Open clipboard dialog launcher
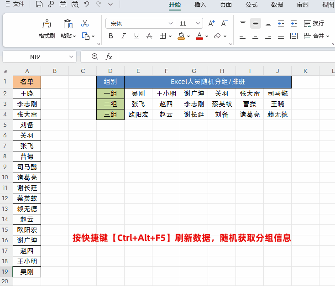 click(98, 44)
